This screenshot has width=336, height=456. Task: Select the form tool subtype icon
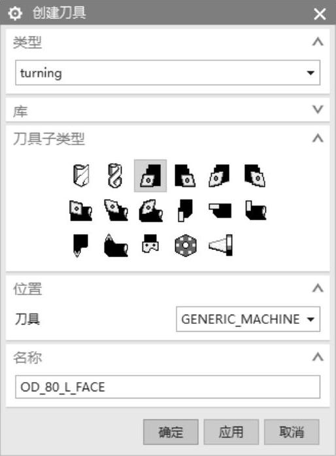[150, 244]
